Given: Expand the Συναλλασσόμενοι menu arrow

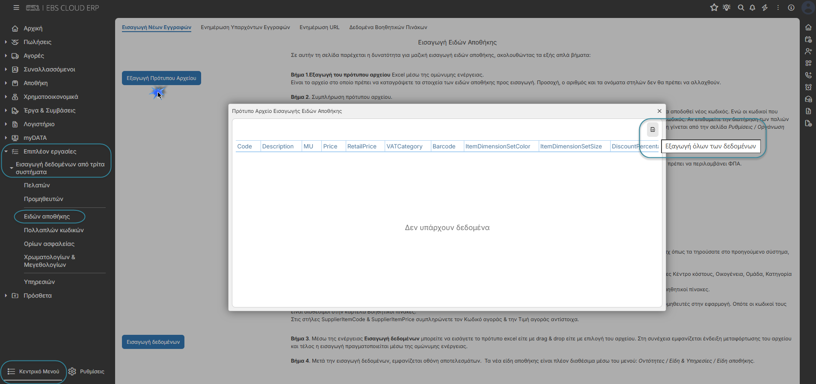Looking at the screenshot, I should tap(6, 69).
